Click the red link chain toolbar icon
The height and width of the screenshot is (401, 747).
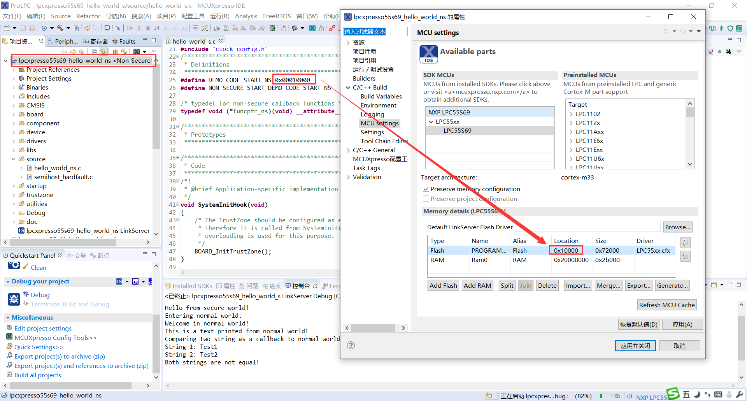pyautogui.click(x=332, y=28)
